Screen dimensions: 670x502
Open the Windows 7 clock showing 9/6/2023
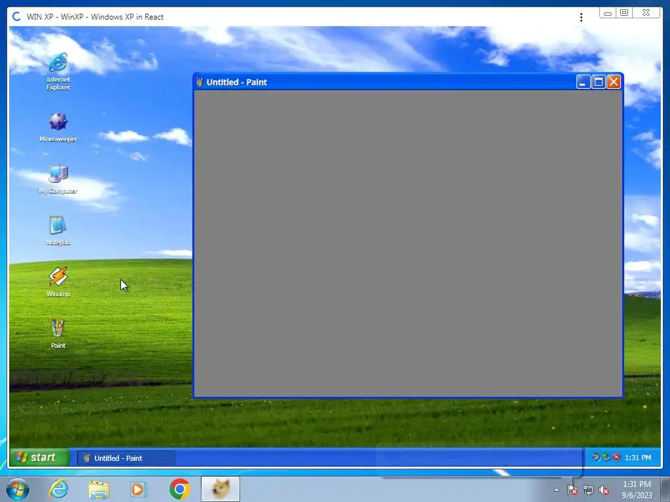637,490
